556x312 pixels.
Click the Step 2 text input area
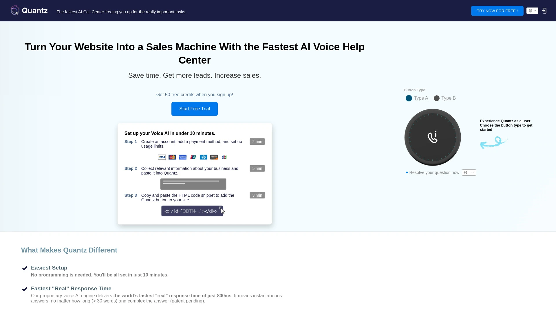193,184
